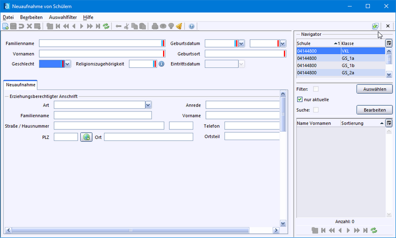Viewport: 396px width, 238px height.
Task: Click the blue help icon in toolbar
Action: (x=192, y=26)
